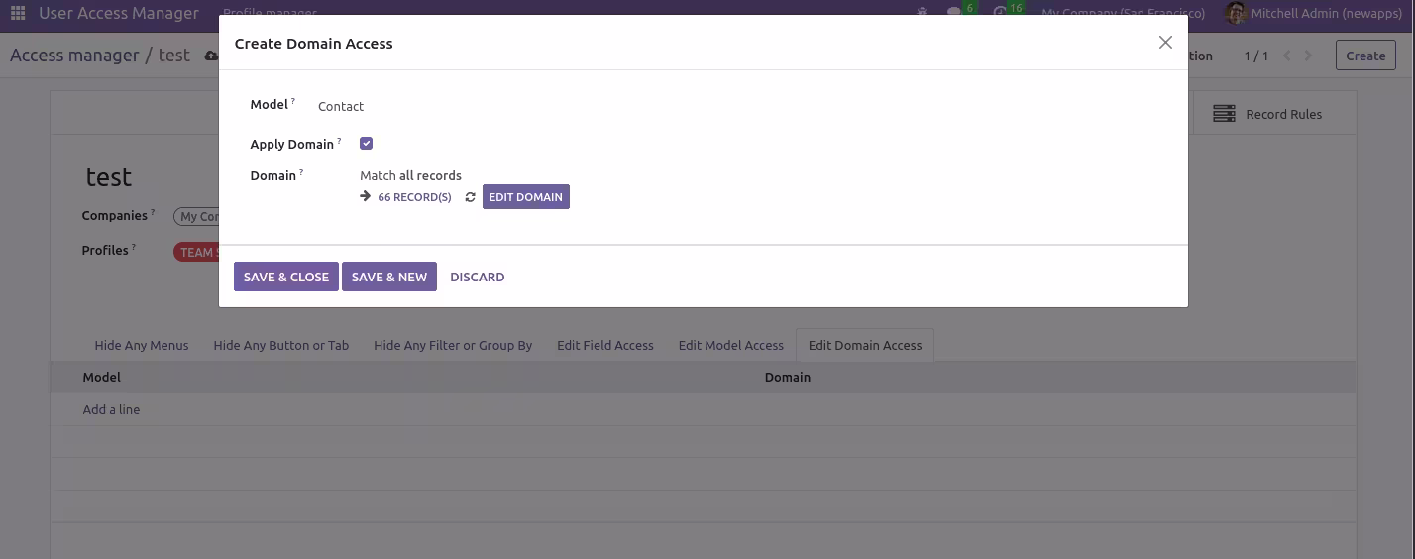Click the Profiles field label
Screen dimensions: 1415x559
[x=105, y=250]
